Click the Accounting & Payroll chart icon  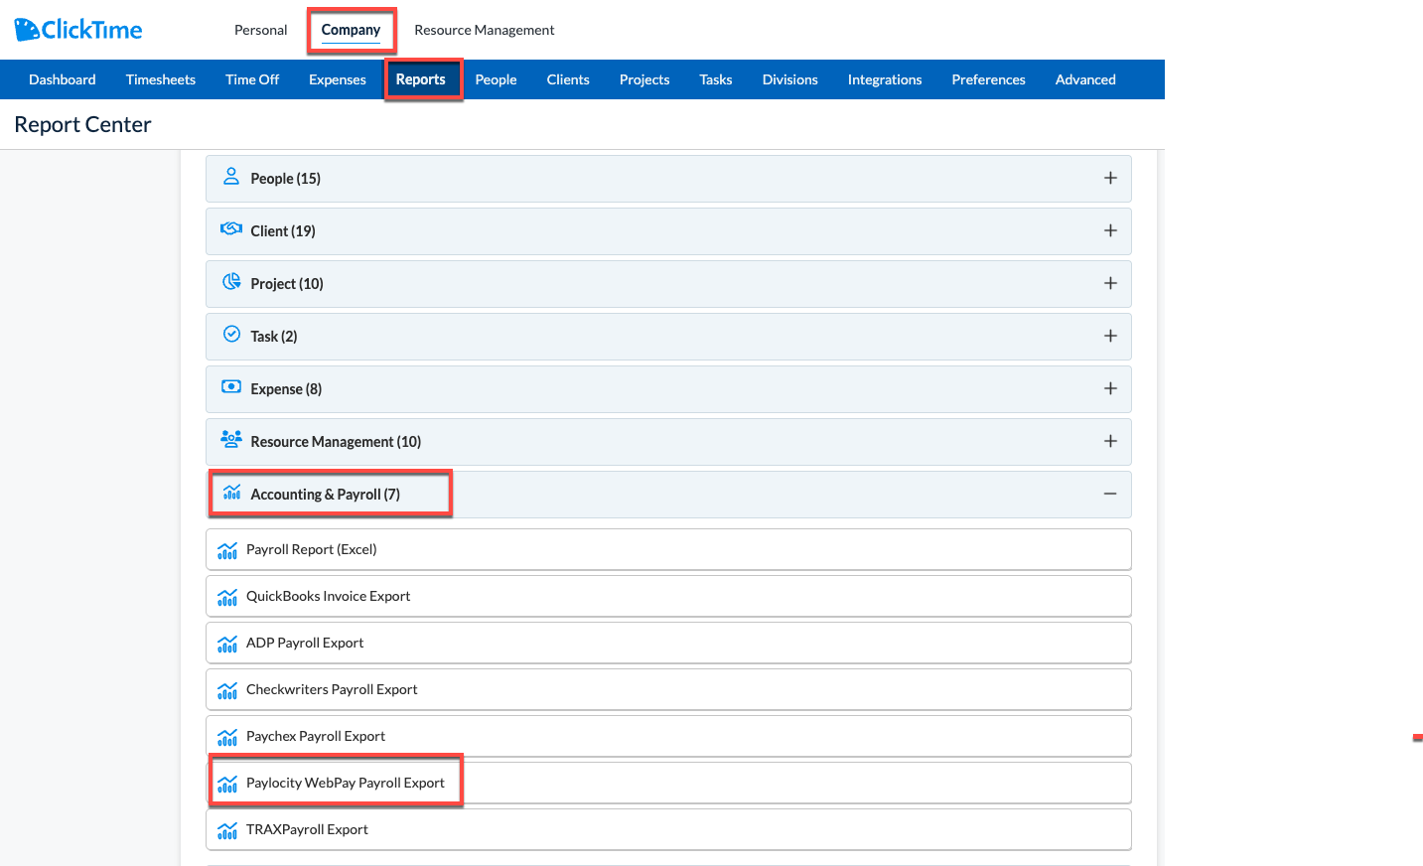click(232, 492)
